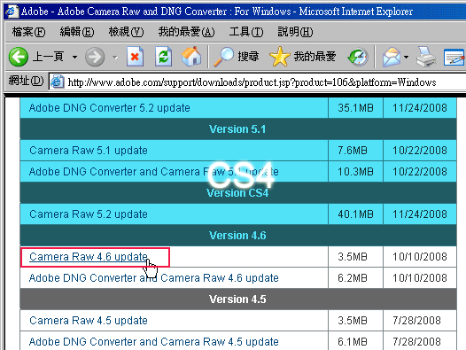Open the Mail icon dropdown arrow
The image size is (466, 350).
[x=406, y=57]
